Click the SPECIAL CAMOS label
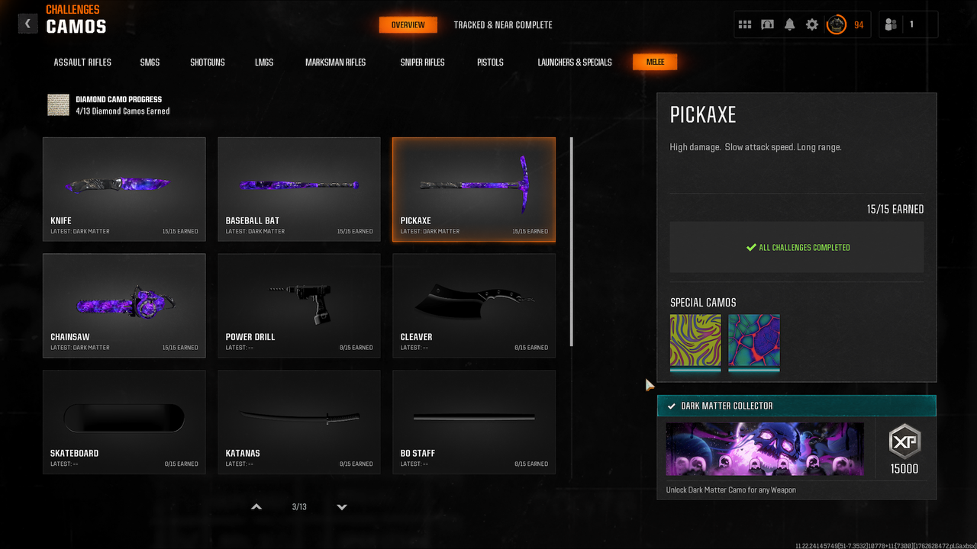Viewport: 977px width, 549px height. coord(703,303)
